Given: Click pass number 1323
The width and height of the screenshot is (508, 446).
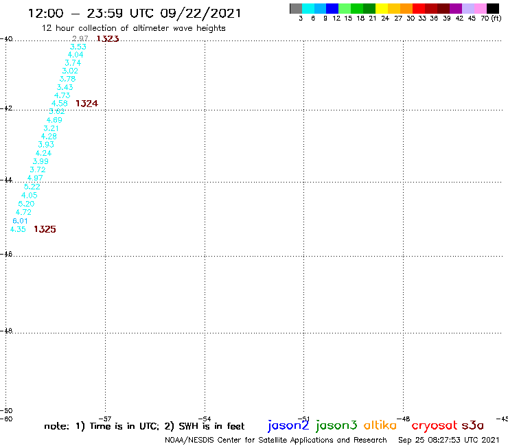Looking at the screenshot, I should tap(108, 38).
